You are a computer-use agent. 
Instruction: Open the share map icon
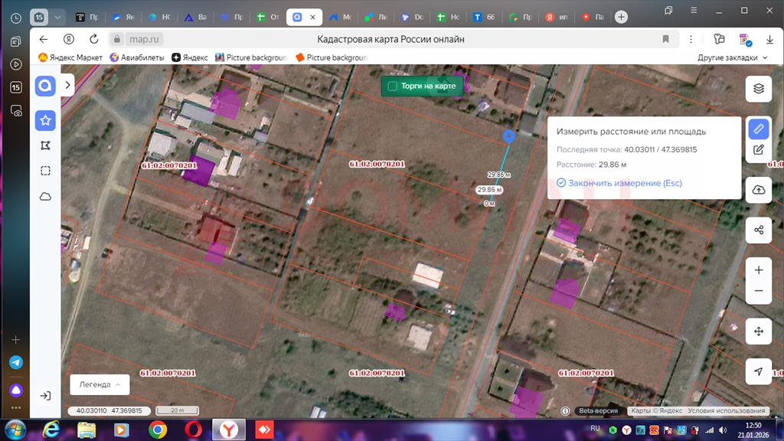coord(758,230)
